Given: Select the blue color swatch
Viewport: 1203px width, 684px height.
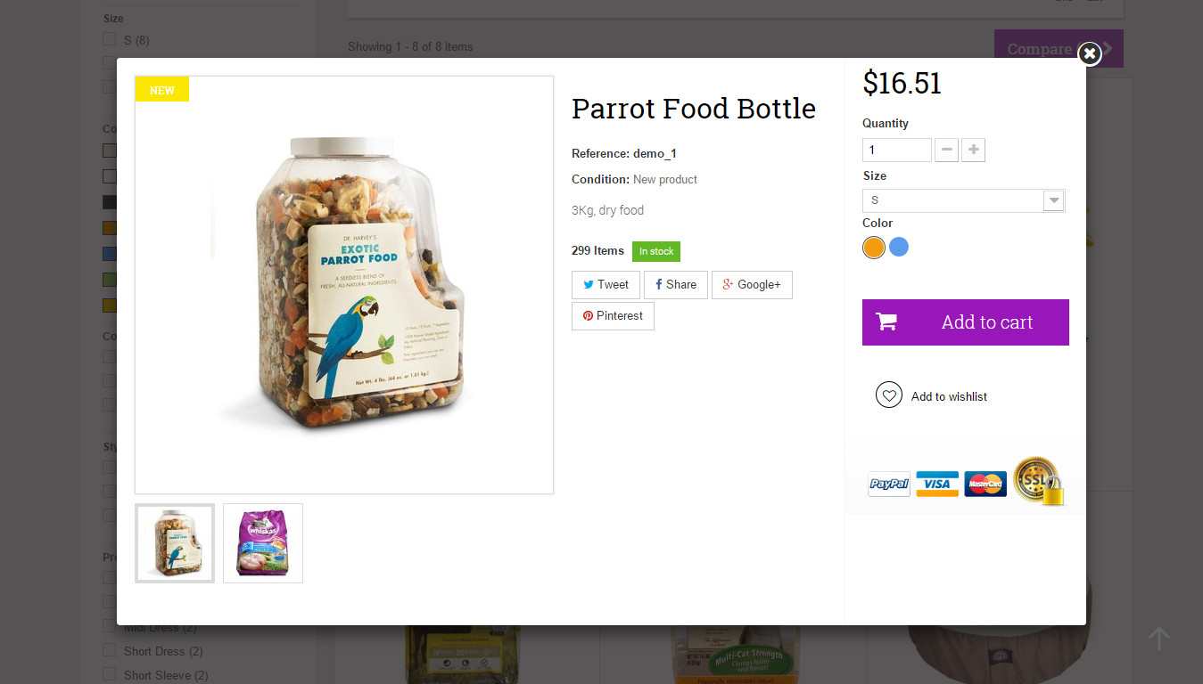Looking at the screenshot, I should [x=899, y=248].
